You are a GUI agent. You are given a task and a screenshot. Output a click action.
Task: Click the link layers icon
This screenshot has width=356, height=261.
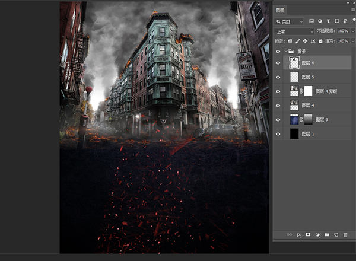click(x=290, y=235)
